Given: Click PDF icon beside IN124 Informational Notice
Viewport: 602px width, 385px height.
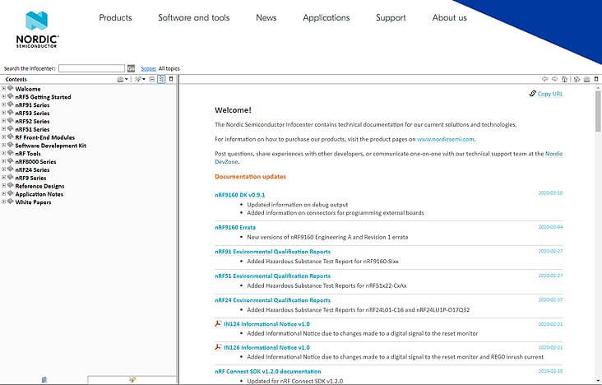Looking at the screenshot, I should click(218, 323).
